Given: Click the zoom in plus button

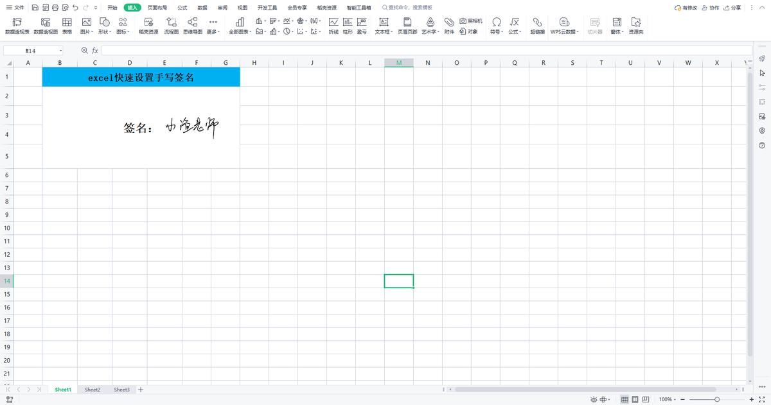Looking at the screenshot, I should (x=751, y=399).
